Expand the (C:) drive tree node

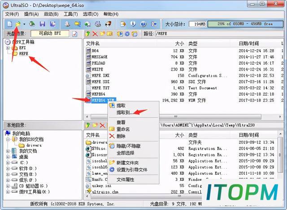click(8, 163)
